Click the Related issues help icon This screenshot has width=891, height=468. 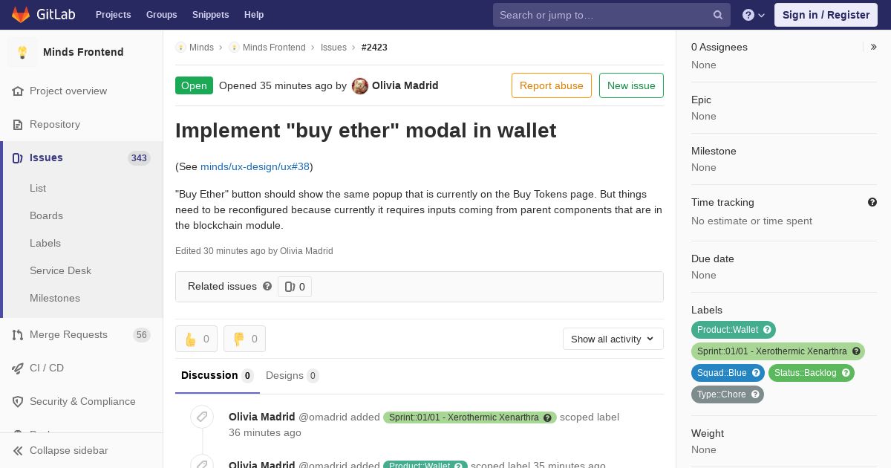click(x=267, y=286)
